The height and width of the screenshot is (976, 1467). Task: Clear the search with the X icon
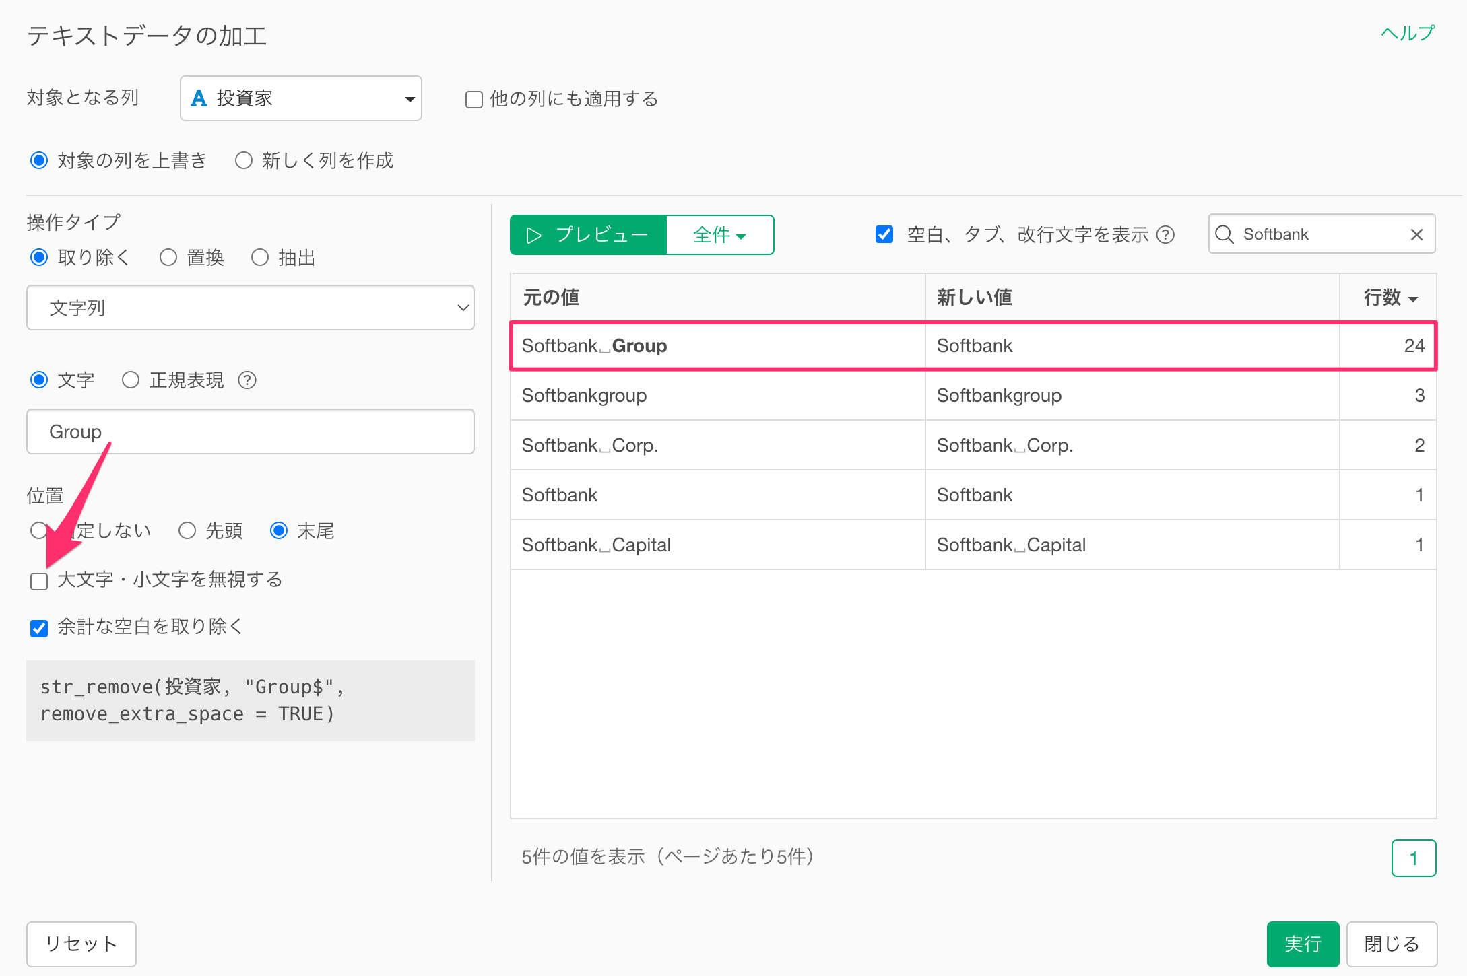click(x=1416, y=234)
